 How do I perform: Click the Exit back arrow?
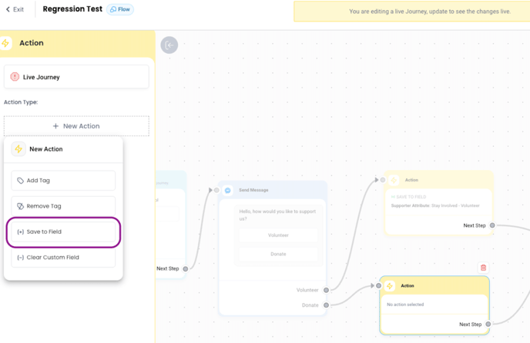click(8, 10)
